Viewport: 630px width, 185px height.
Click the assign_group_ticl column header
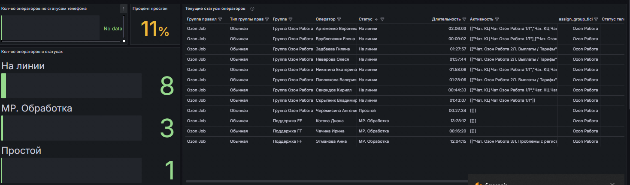(x=575, y=19)
